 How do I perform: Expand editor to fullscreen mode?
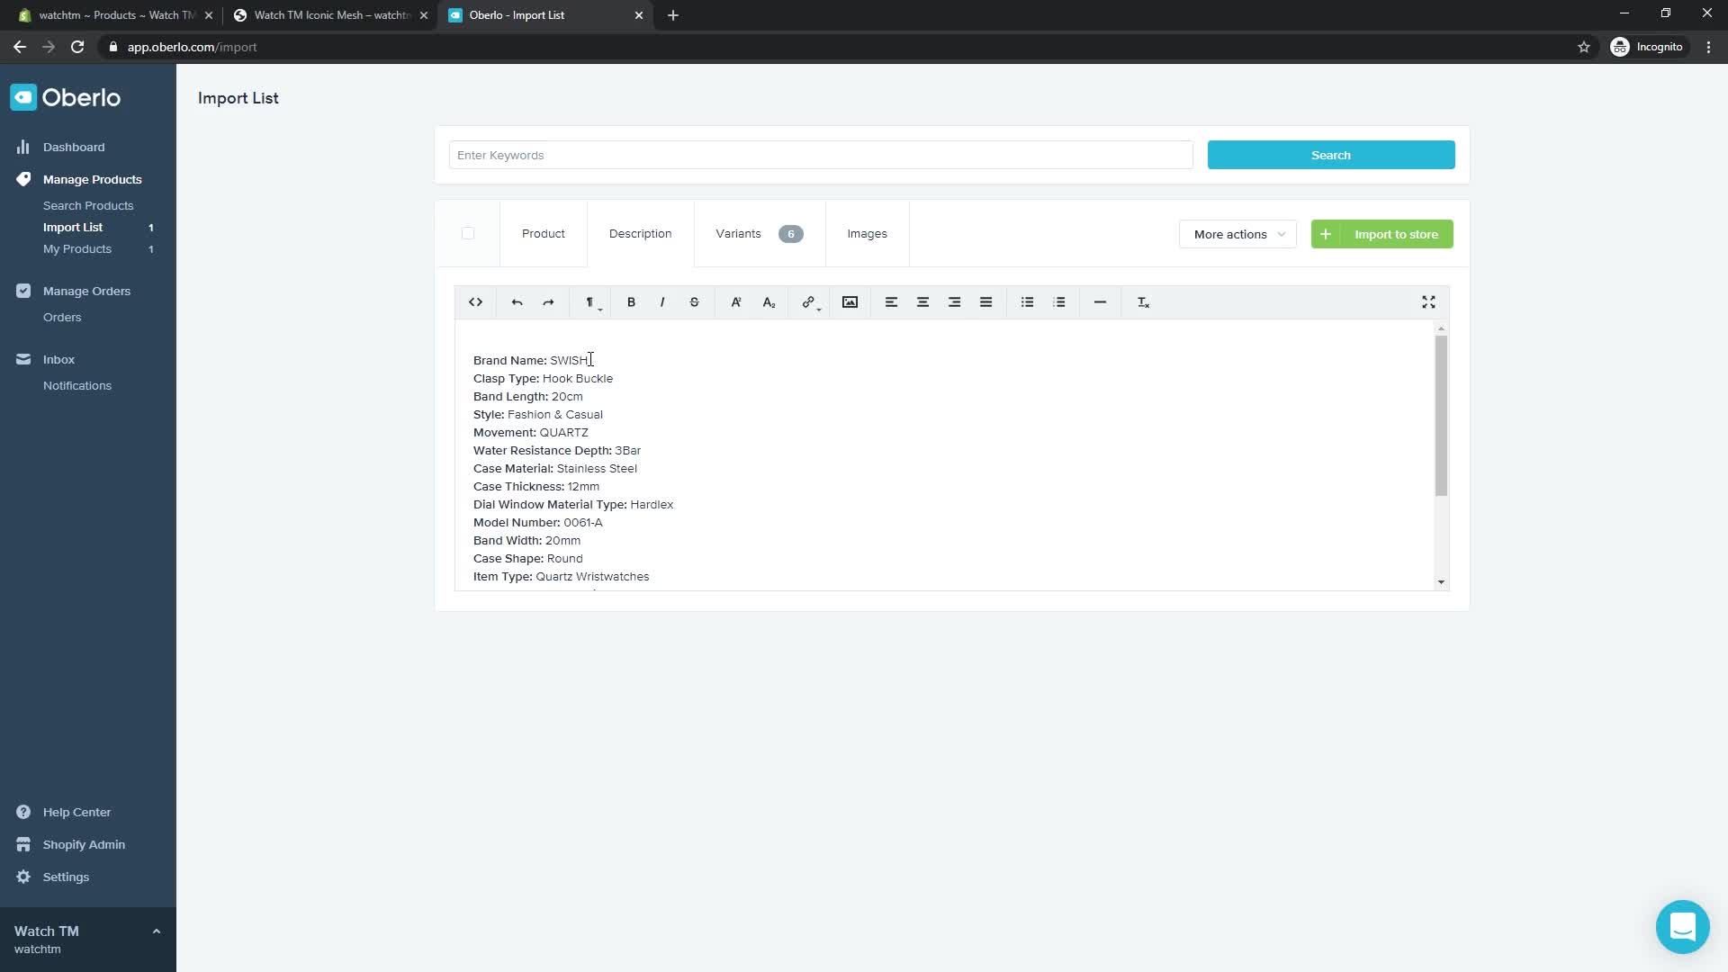coord(1428,302)
